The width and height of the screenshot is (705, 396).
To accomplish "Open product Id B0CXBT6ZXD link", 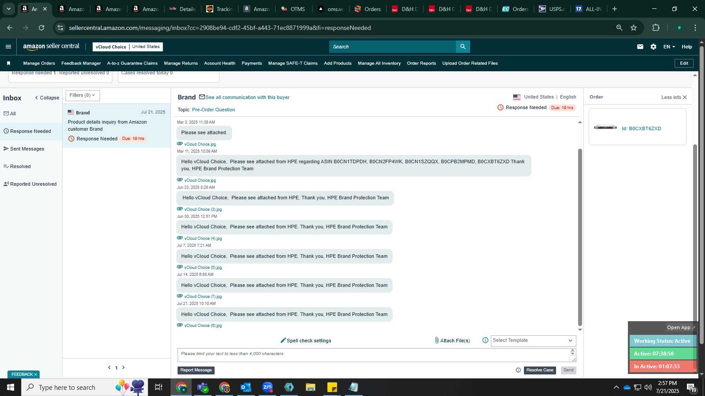I will click(x=642, y=128).
